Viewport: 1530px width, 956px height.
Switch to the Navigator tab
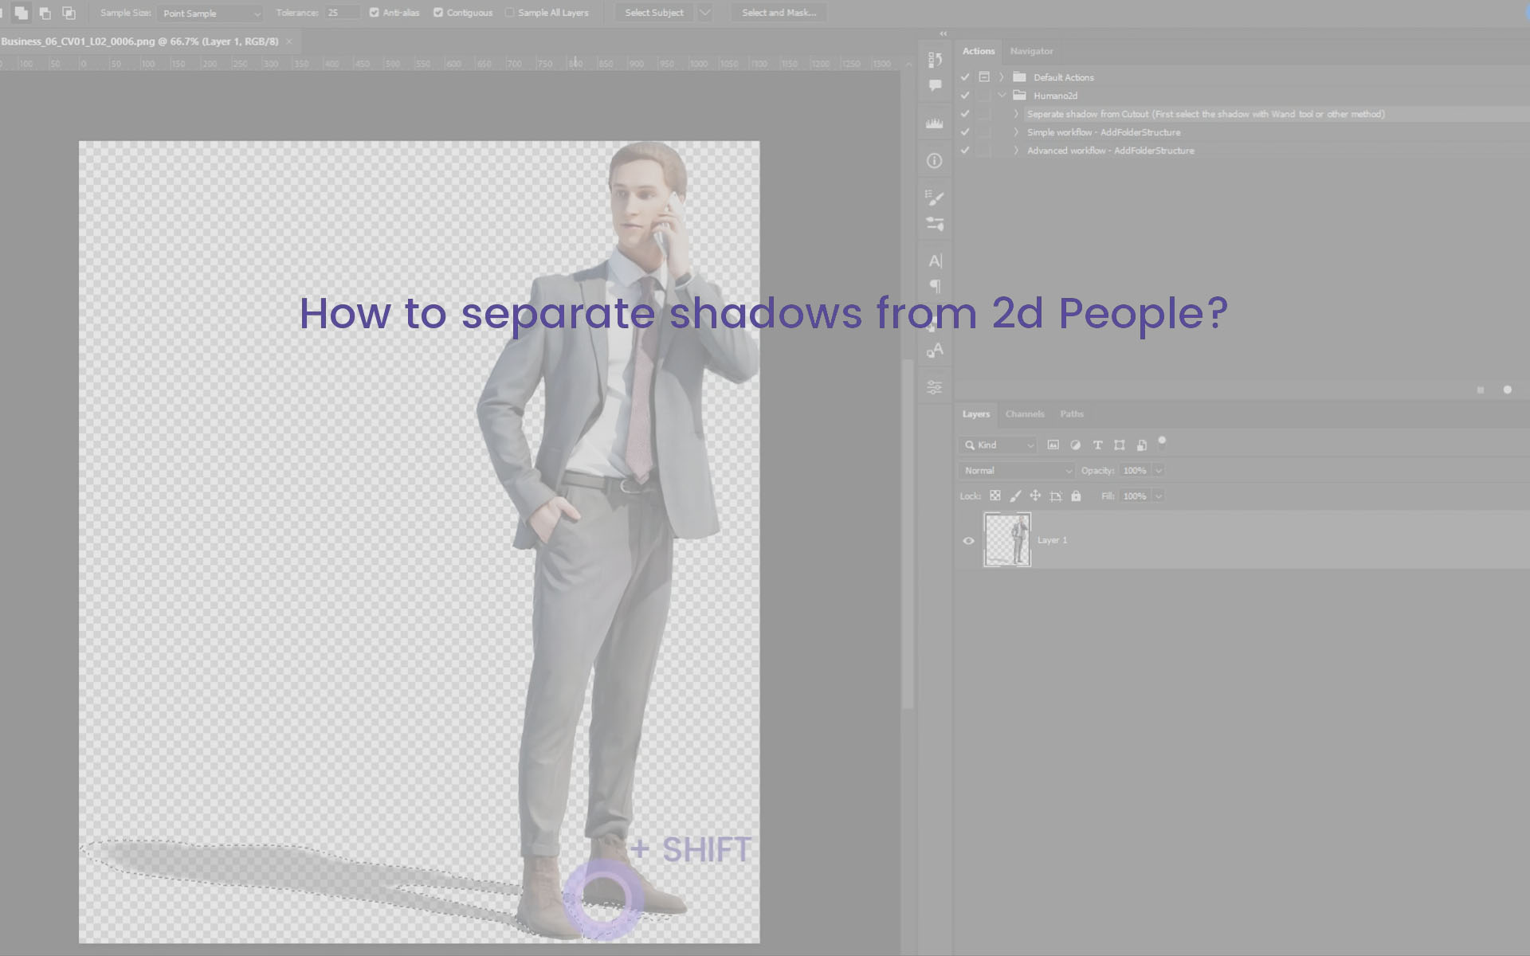tap(1031, 51)
